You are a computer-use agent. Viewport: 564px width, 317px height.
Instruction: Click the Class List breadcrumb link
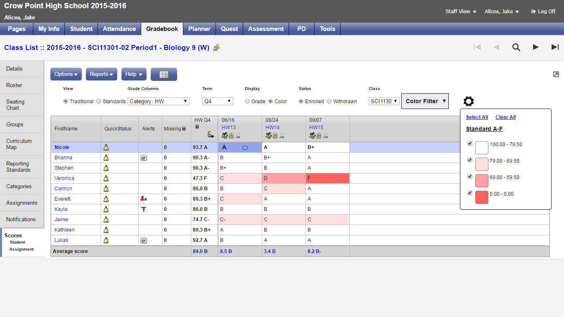coord(21,47)
